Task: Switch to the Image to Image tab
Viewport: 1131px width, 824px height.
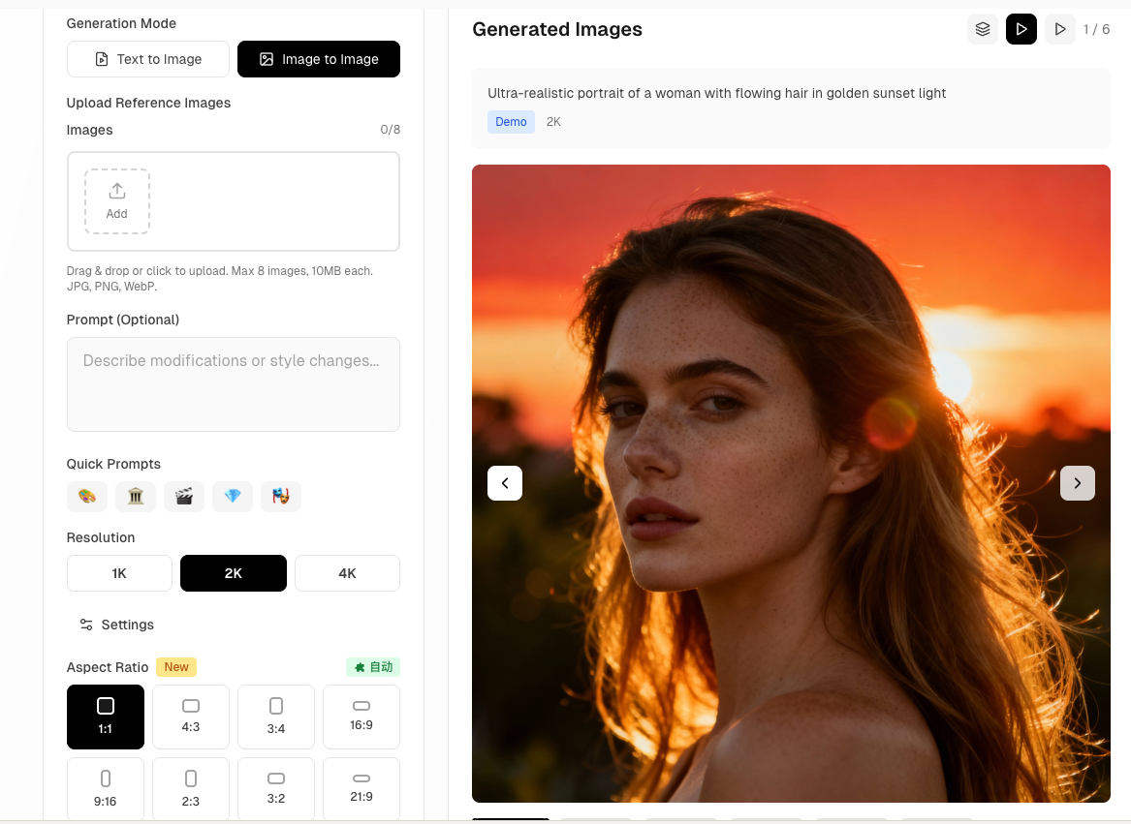Action: [x=318, y=59]
